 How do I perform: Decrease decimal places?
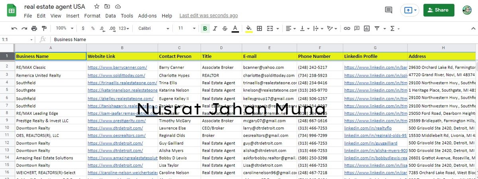pos(102,29)
